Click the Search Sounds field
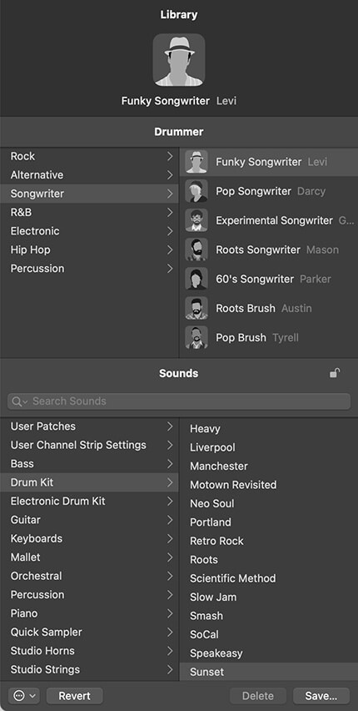 click(179, 401)
